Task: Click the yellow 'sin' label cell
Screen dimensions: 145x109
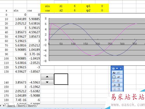Action: pyautogui.click(x=47, y=6)
